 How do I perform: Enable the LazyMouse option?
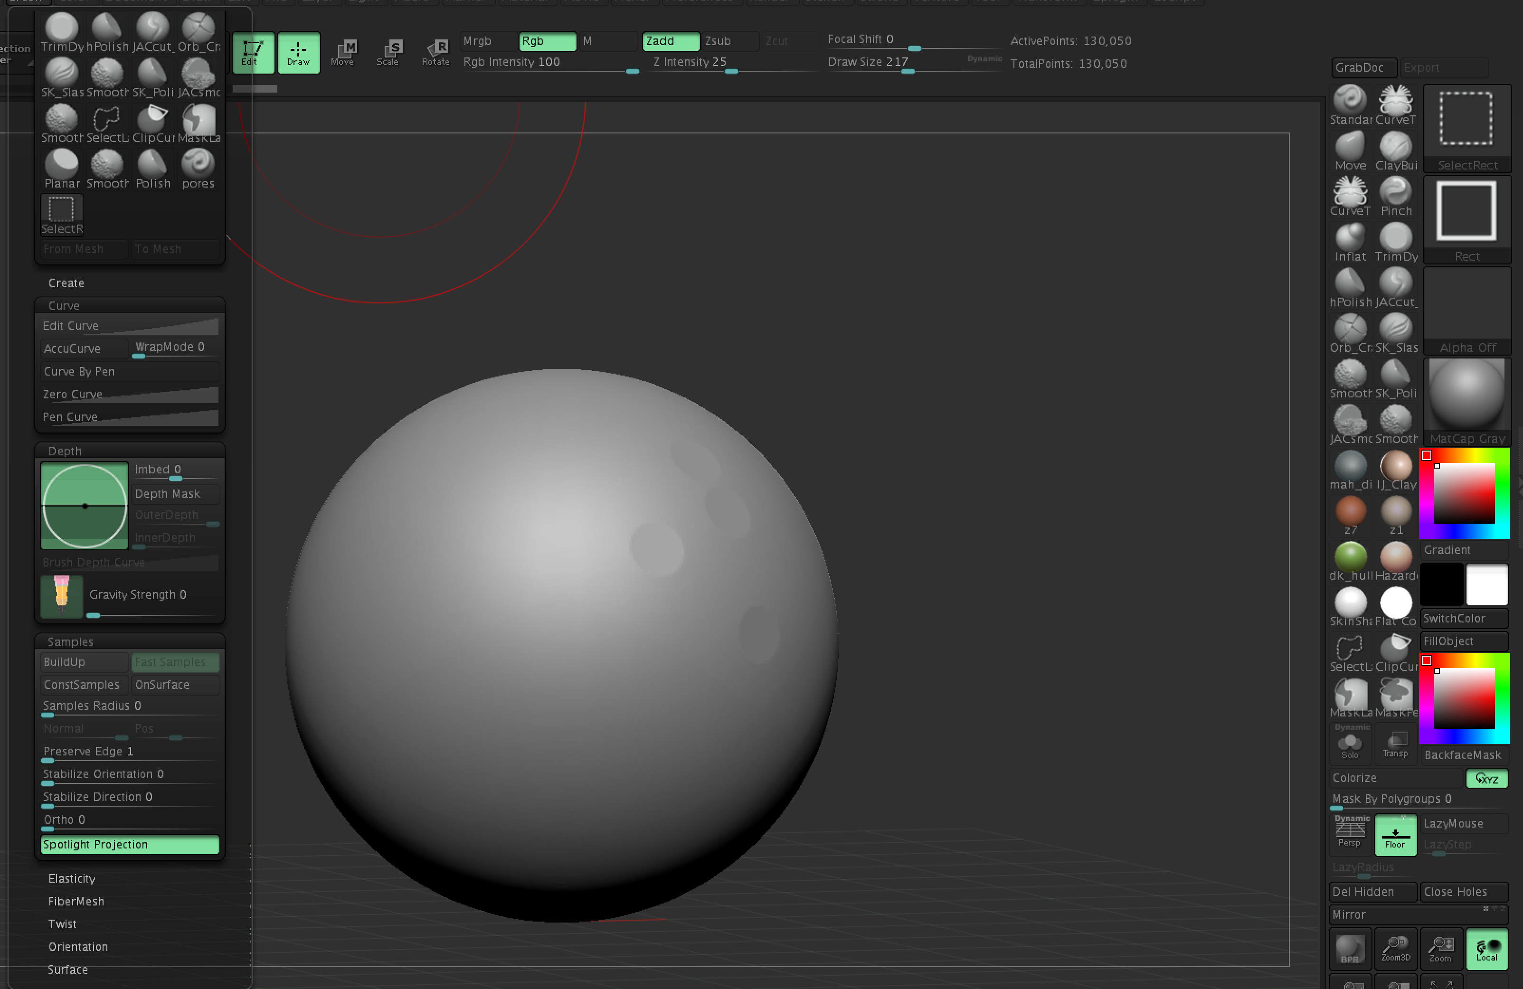[x=1465, y=824]
